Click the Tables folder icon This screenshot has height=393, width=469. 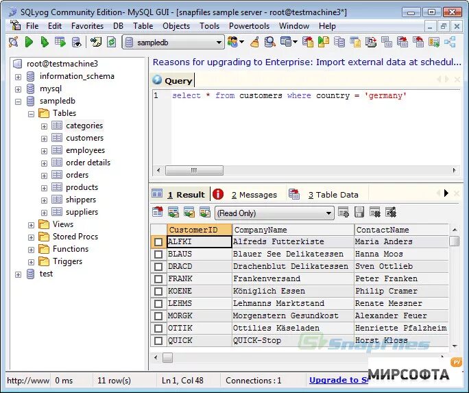(x=44, y=113)
